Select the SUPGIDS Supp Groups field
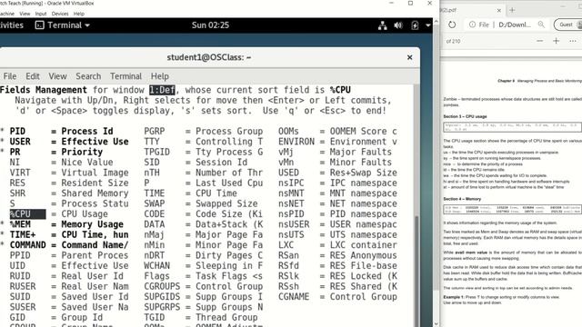Viewport: 582px width, 327px height. (204, 297)
